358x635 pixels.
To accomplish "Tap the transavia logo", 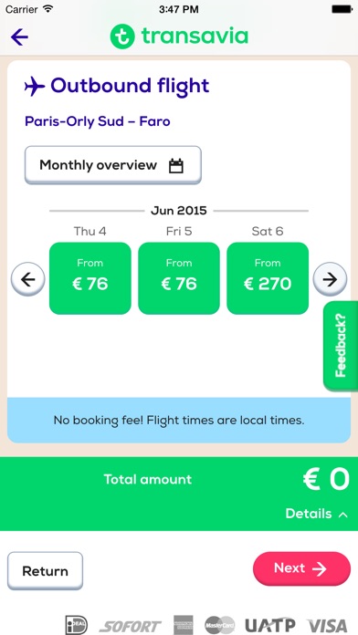I will tap(179, 36).
